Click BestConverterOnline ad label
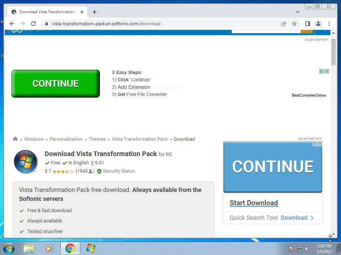This screenshot has height=255, width=341. click(x=309, y=95)
